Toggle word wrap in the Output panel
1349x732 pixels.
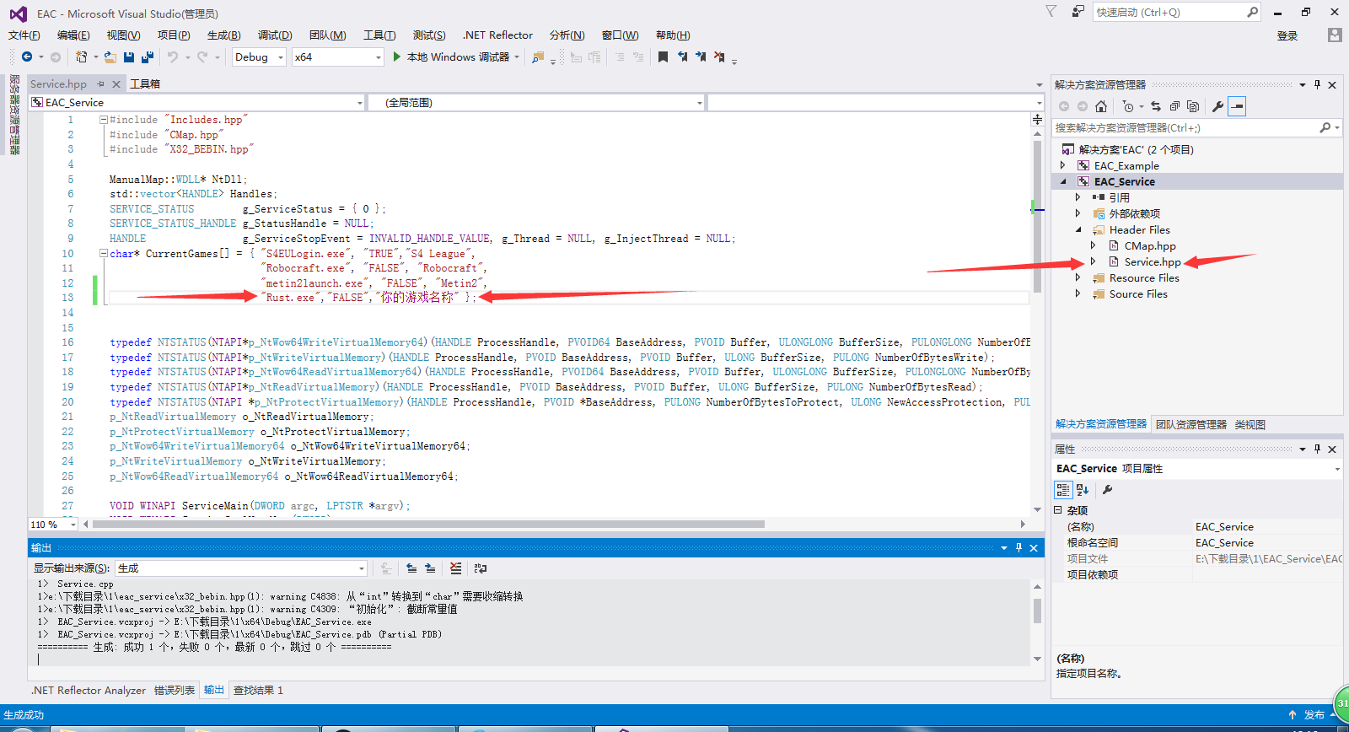(481, 568)
